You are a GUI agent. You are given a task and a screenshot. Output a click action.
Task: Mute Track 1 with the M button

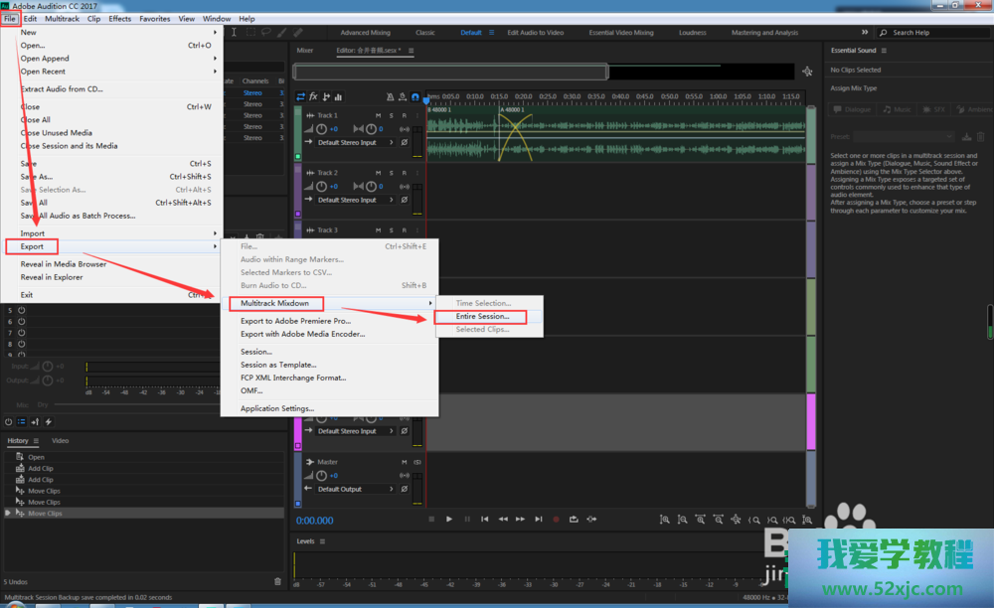(378, 115)
